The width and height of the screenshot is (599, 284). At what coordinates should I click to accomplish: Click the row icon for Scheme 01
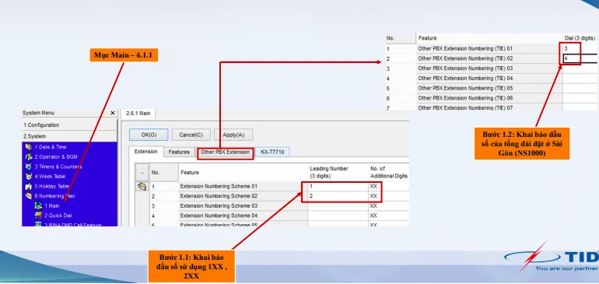click(x=142, y=187)
